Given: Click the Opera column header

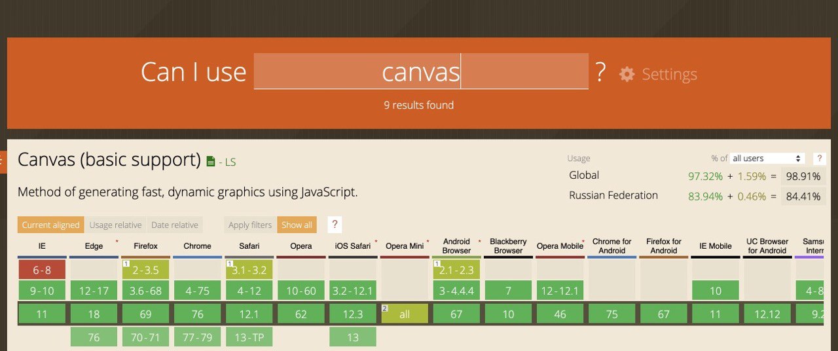Looking at the screenshot, I should [301, 246].
